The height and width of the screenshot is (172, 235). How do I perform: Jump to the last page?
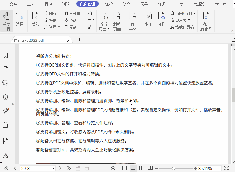point(69,168)
